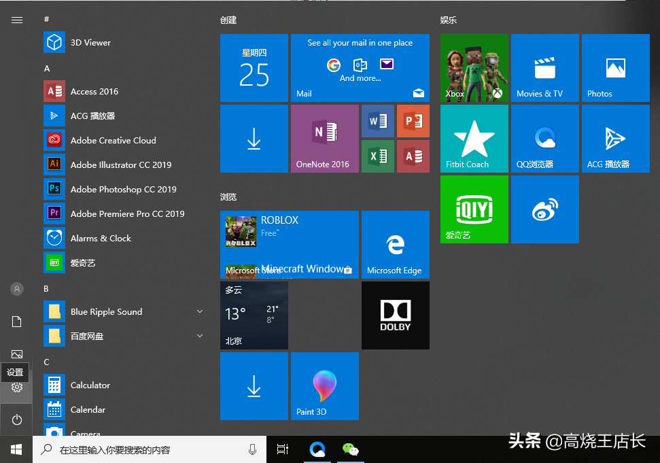Open Task View on the taskbar
Screen dimensions: 660x463
(x=283, y=449)
